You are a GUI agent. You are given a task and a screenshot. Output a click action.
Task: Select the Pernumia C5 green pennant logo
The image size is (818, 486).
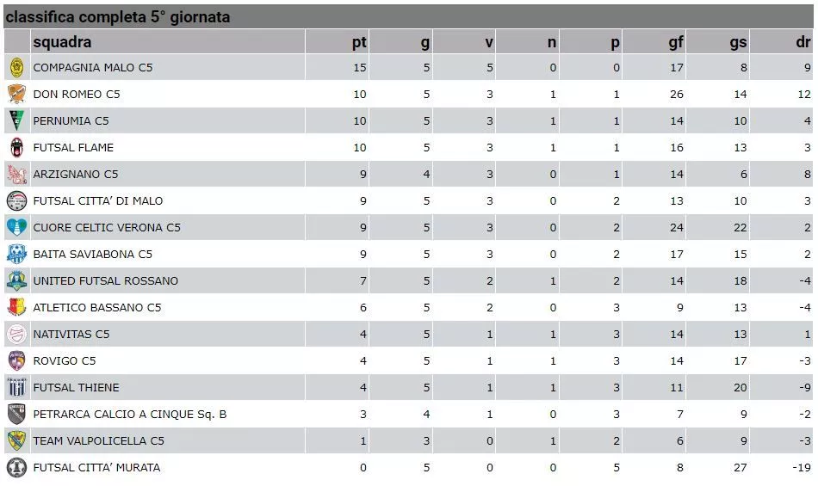pos(16,120)
